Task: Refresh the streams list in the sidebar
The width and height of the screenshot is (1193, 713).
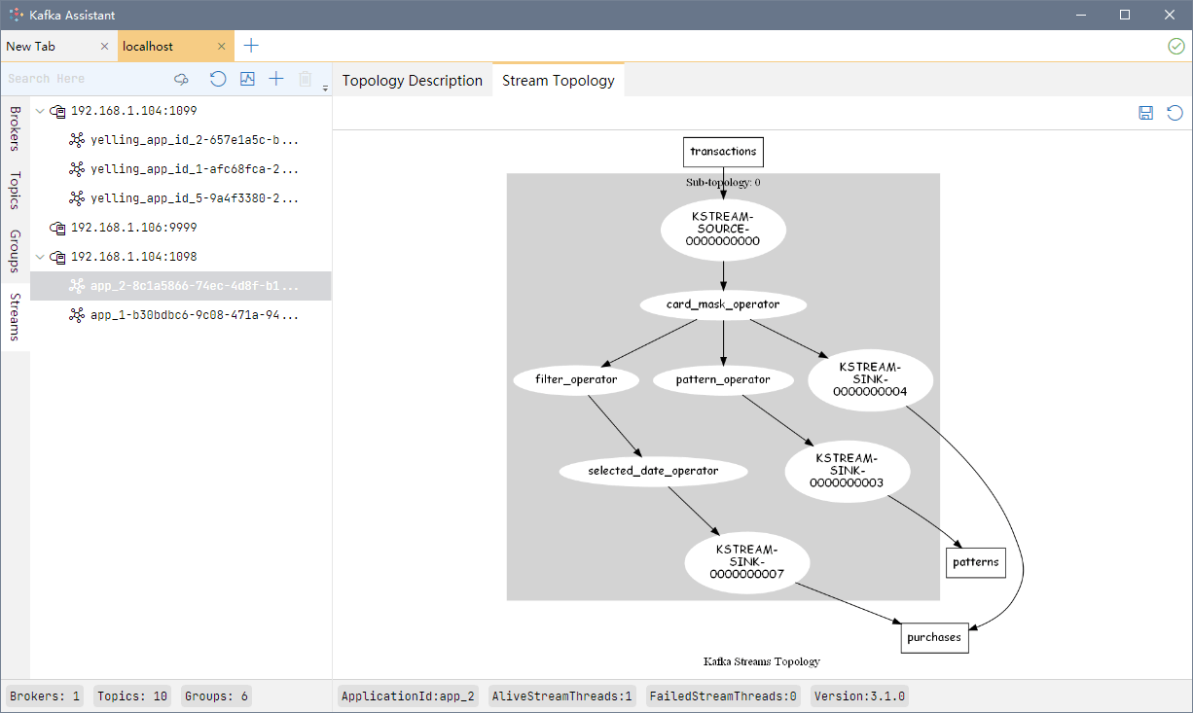Action: (218, 79)
